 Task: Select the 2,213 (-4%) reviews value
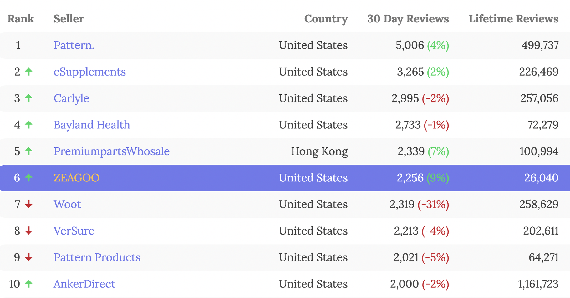[422, 231]
